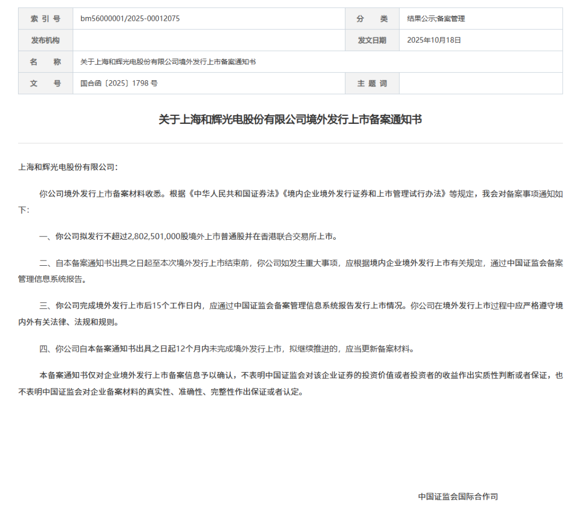
Task: Click the 索引号 label cell
Action: point(46,19)
